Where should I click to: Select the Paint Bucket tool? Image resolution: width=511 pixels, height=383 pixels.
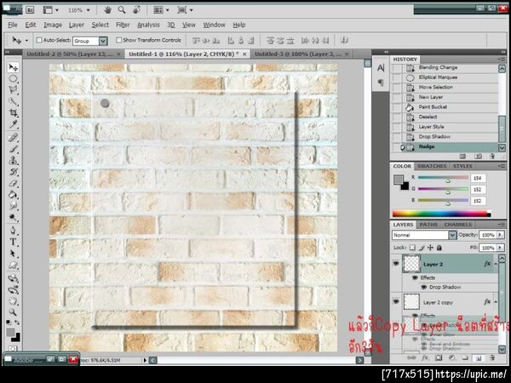13,195
